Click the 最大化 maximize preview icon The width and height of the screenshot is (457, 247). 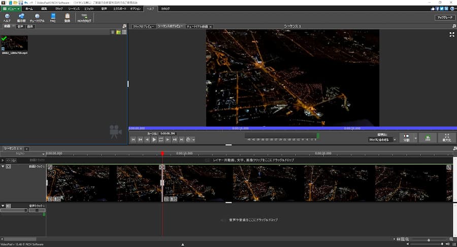(446, 138)
